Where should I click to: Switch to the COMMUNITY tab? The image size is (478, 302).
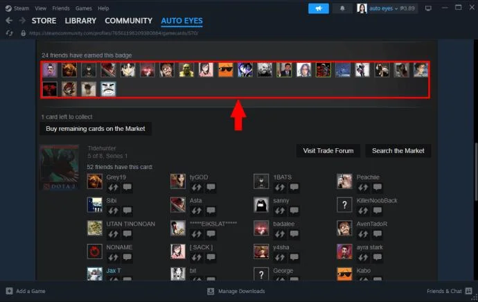pos(129,21)
